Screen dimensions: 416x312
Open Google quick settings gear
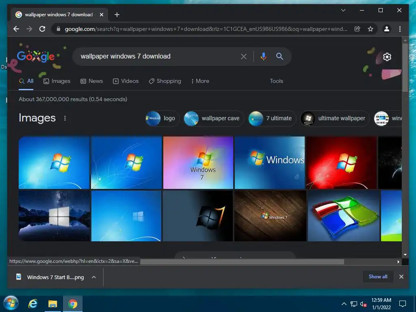[x=387, y=57]
